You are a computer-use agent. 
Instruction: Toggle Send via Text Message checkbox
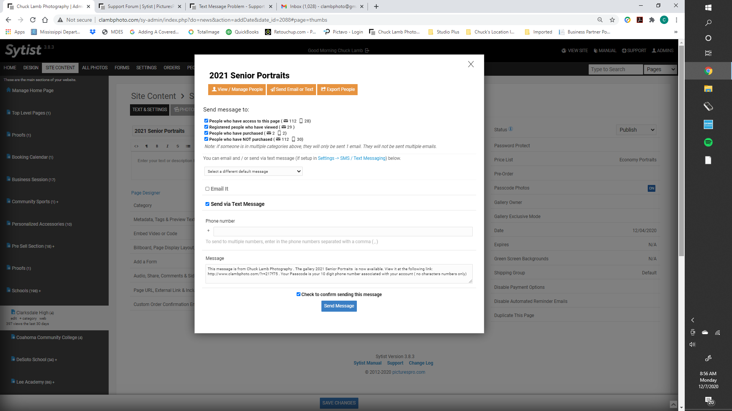(207, 204)
